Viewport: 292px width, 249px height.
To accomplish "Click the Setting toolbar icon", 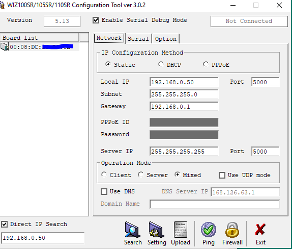I will (x=157, y=230).
